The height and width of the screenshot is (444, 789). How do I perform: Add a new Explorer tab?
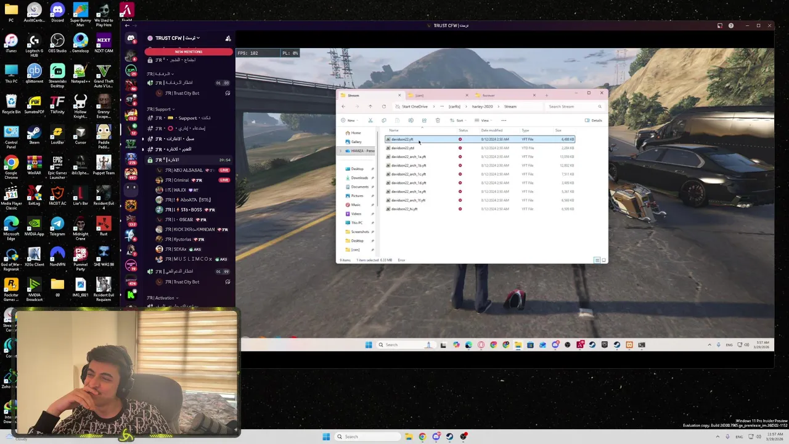pyautogui.click(x=546, y=95)
